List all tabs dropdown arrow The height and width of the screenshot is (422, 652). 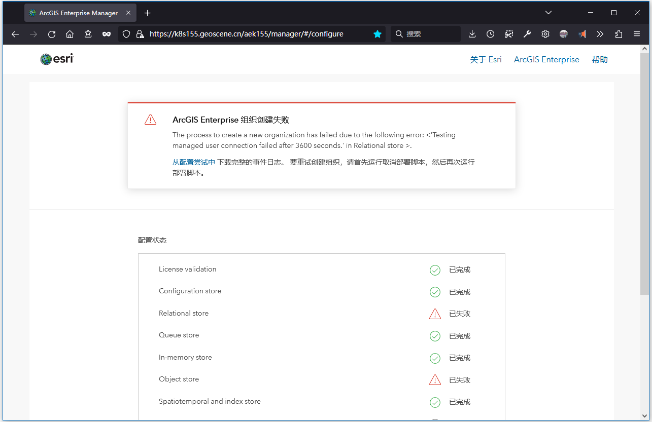click(548, 13)
